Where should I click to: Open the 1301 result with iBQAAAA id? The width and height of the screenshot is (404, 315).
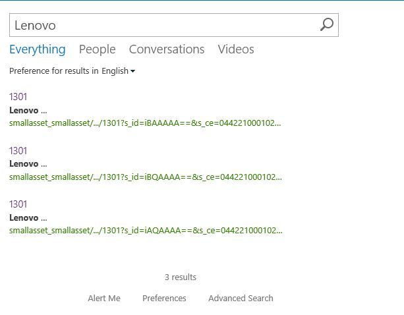(x=18, y=151)
